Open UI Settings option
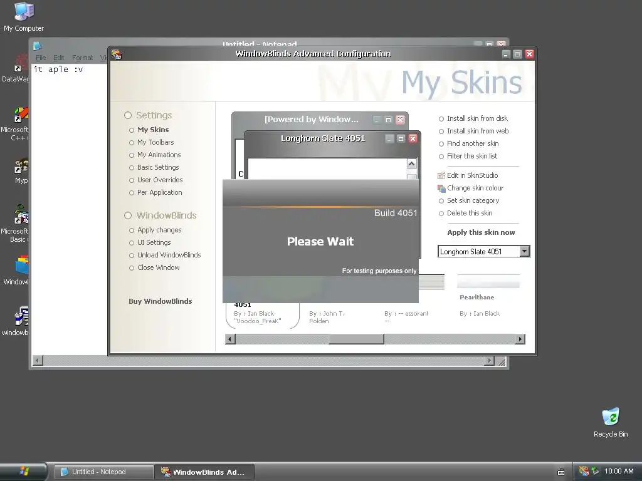The width and height of the screenshot is (642, 481). (154, 242)
